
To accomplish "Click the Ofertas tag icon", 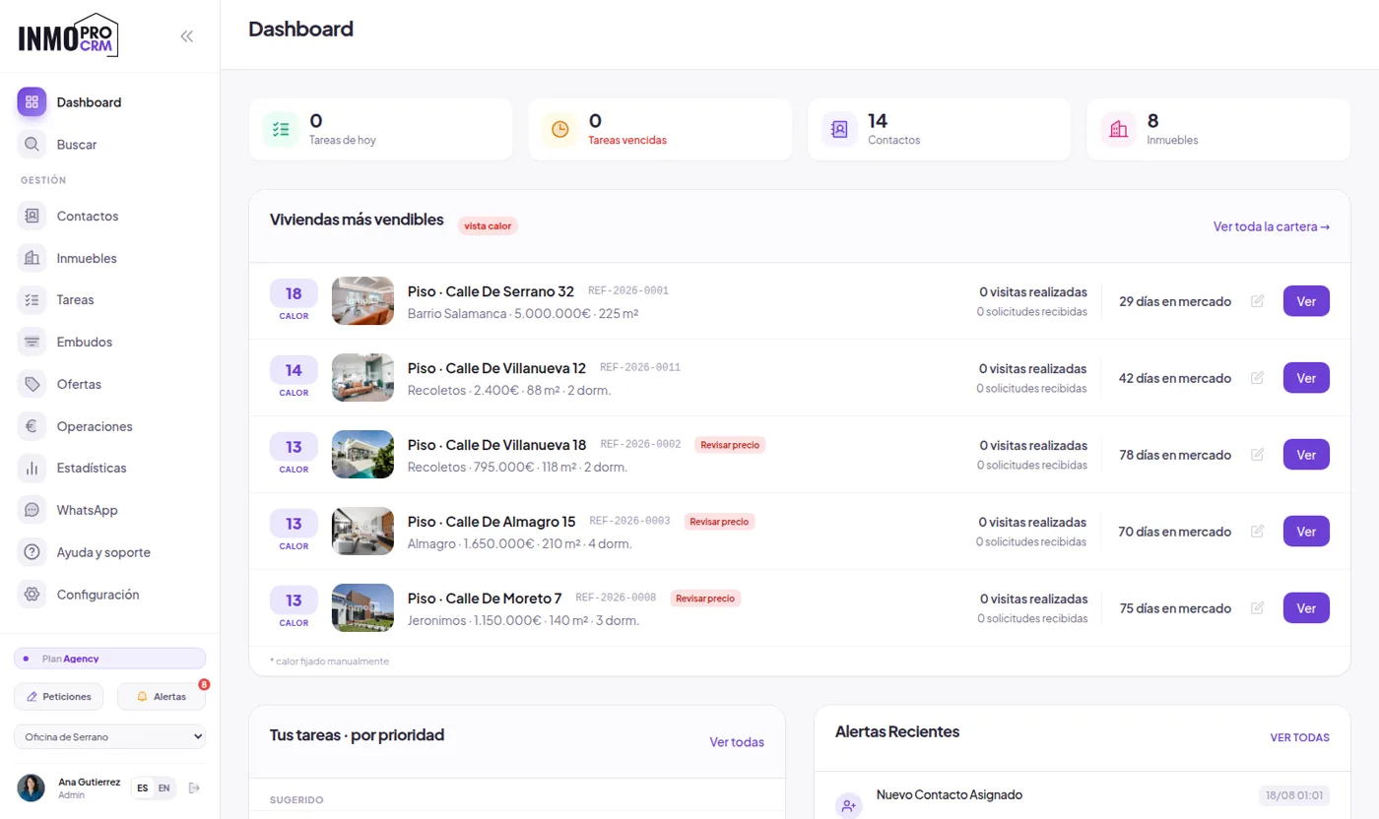I will pos(32,384).
